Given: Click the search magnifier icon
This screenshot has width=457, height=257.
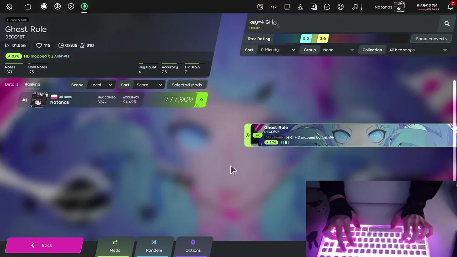Looking at the screenshot, I should pos(447,24).
